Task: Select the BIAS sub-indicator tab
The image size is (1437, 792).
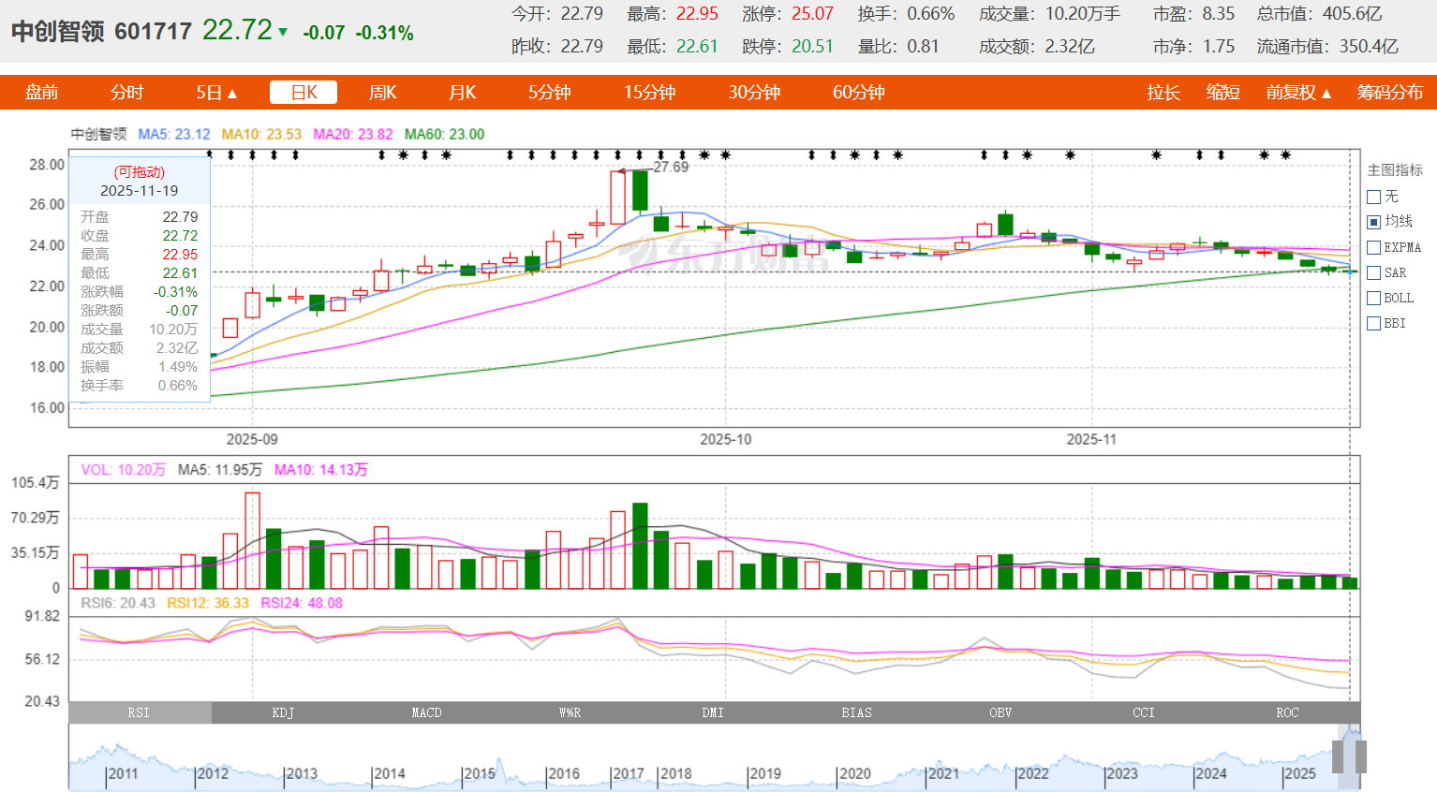Action: pos(856,712)
